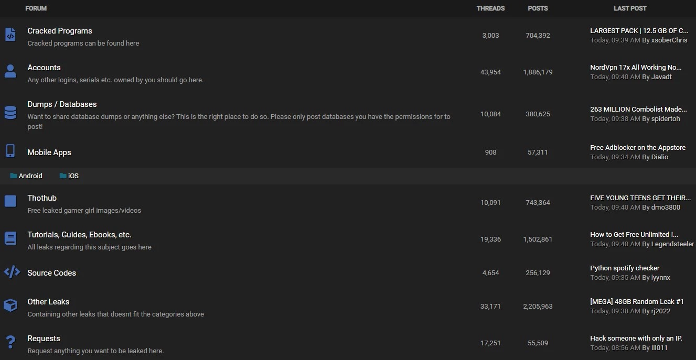696x360 pixels.
Task: View user xsoberChris profile
Action: (669, 40)
